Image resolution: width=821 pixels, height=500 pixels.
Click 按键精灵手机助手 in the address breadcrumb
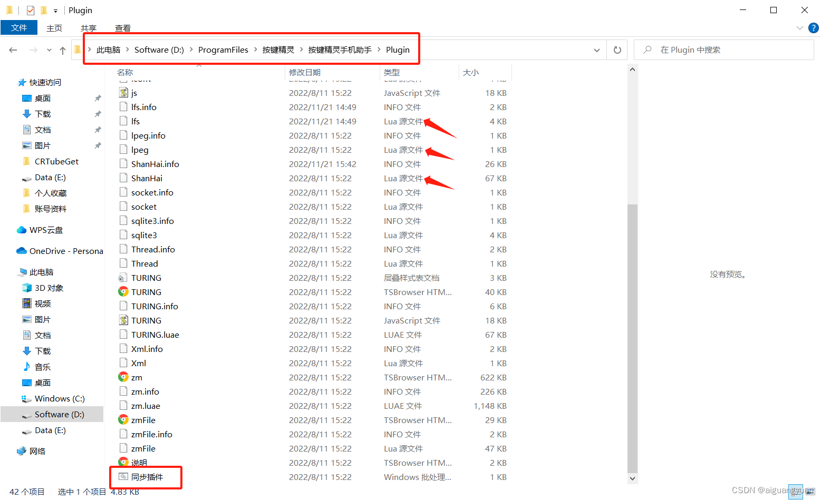(x=340, y=50)
